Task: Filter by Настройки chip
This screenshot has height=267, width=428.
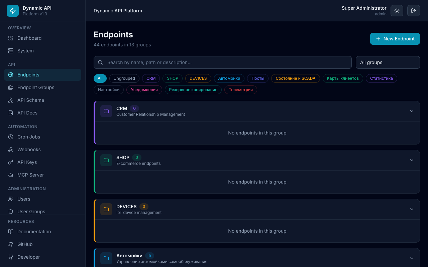Action: click(109, 90)
